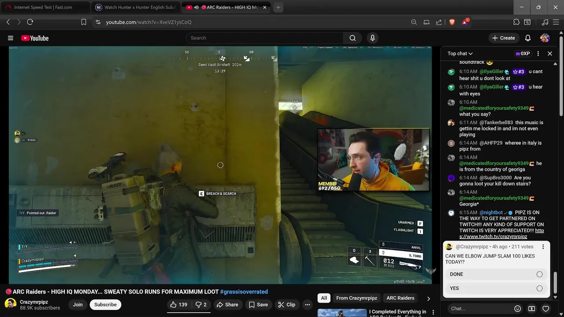Viewport: 564px width, 317px height.
Task: Open Brave main hamburger menu
Action: 556,22
